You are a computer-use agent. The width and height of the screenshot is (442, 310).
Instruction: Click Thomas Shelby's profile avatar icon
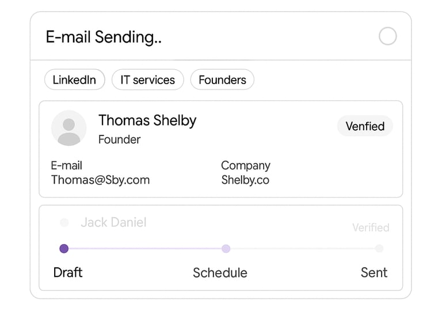coord(69,128)
